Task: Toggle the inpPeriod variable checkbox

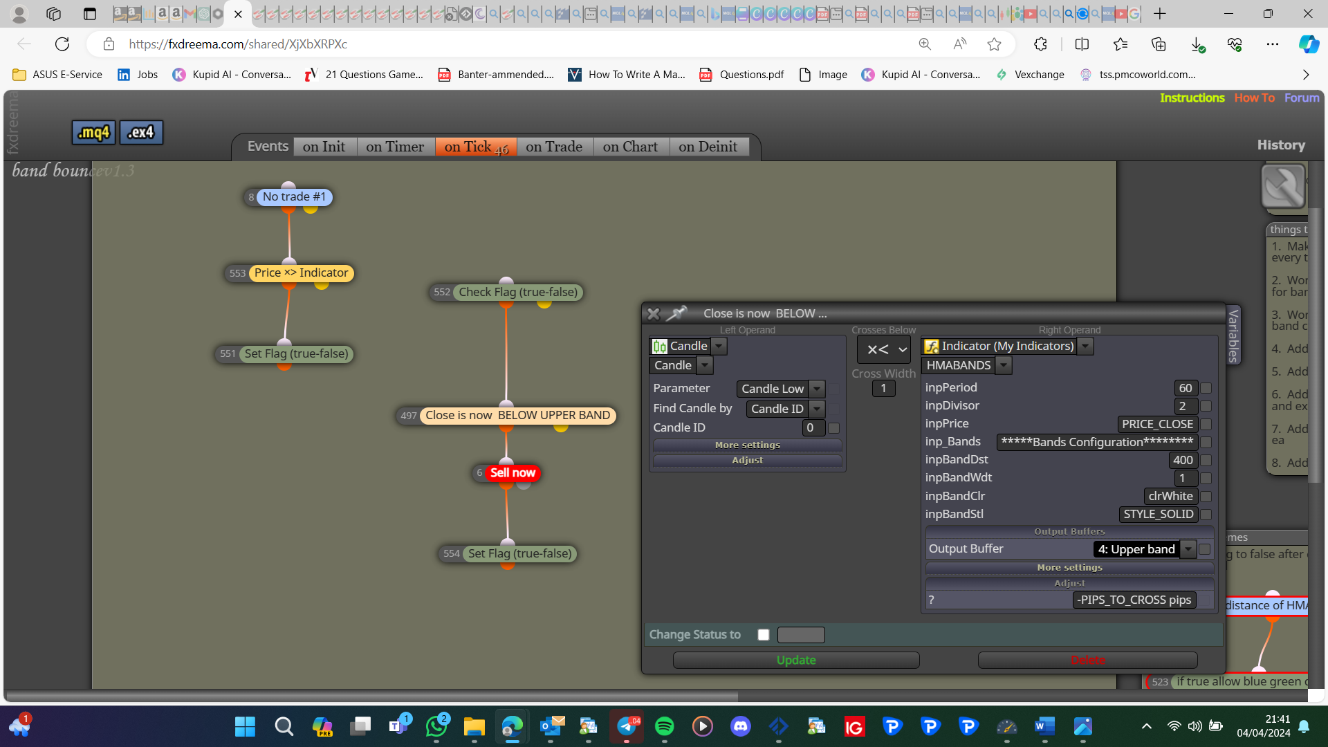Action: (x=1206, y=389)
